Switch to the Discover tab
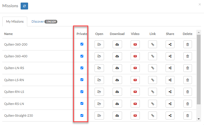The height and width of the screenshot is (125, 204). 44,22
